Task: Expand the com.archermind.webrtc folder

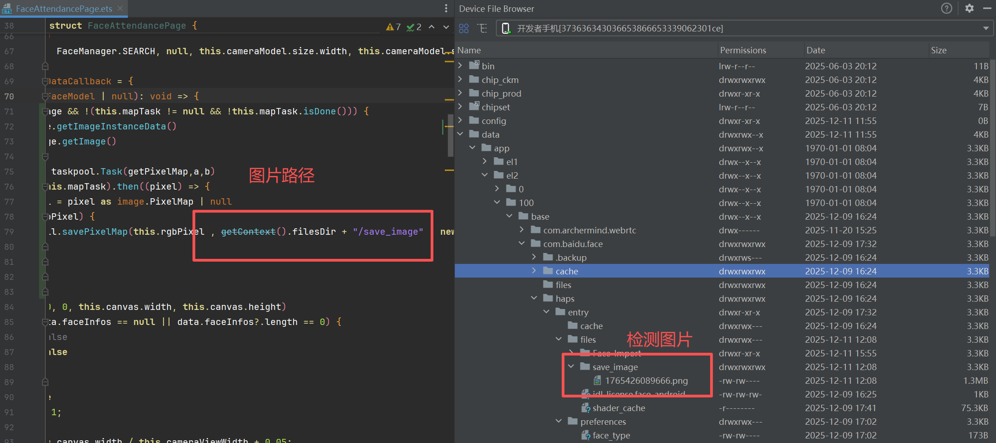Action: click(522, 230)
